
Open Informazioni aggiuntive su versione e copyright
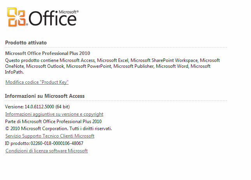click(x=54, y=114)
